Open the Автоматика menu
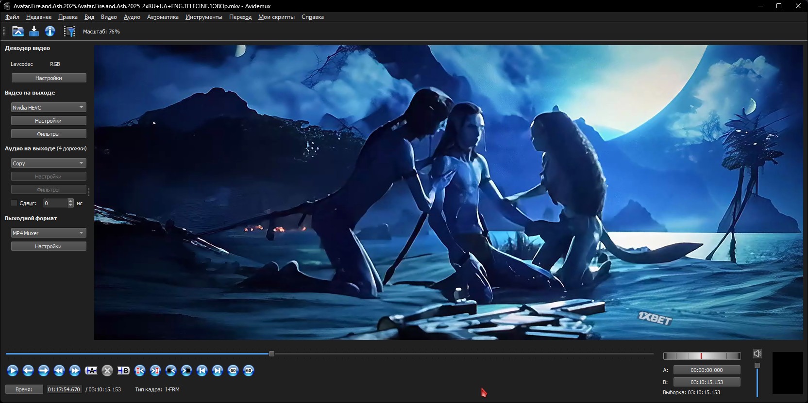 163,17
